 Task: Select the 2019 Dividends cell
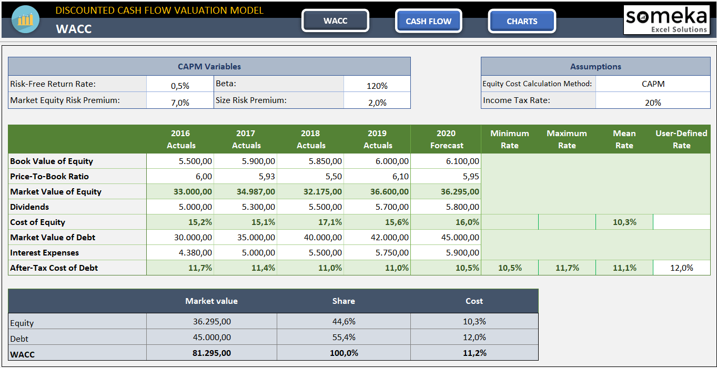point(377,207)
